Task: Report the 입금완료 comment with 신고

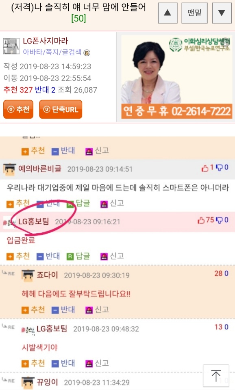Action: [x=112, y=256]
